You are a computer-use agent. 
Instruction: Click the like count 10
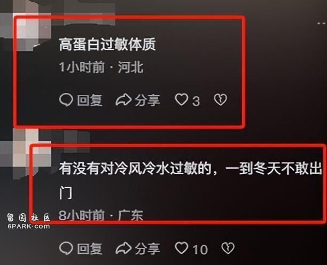pos(200,249)
